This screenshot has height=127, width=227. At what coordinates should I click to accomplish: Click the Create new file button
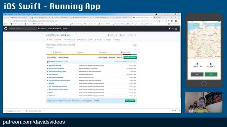[x=103, y=58]
